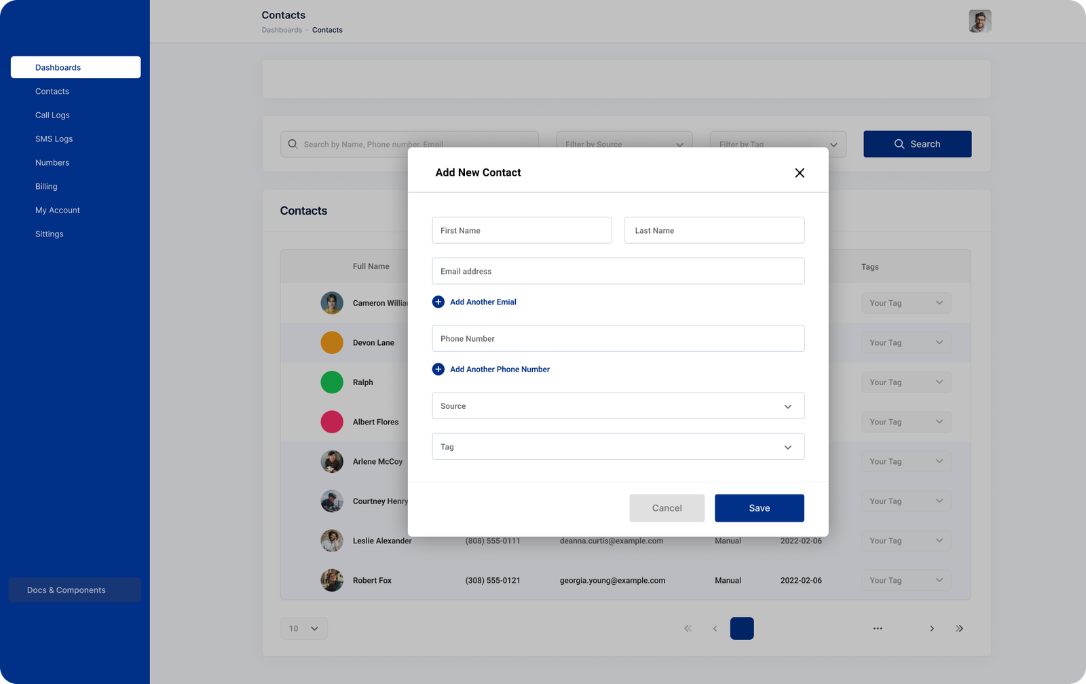
Task: Click the Cancel button
Action: coord(667,508)
